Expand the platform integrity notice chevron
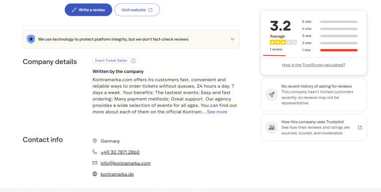381x192 pixels. pyautogui.click(x=233, y=39)
